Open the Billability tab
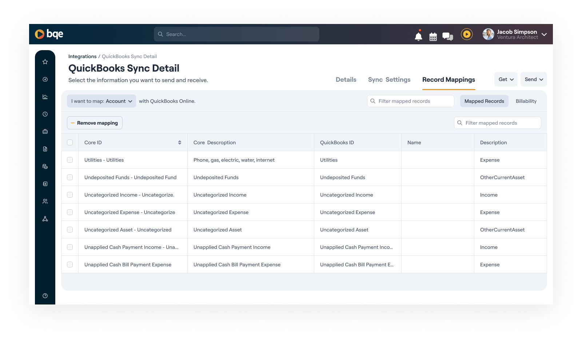The image size is (582, 339). tap(526, 101)
